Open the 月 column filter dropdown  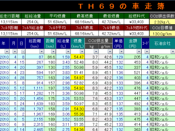click(15, 51)
